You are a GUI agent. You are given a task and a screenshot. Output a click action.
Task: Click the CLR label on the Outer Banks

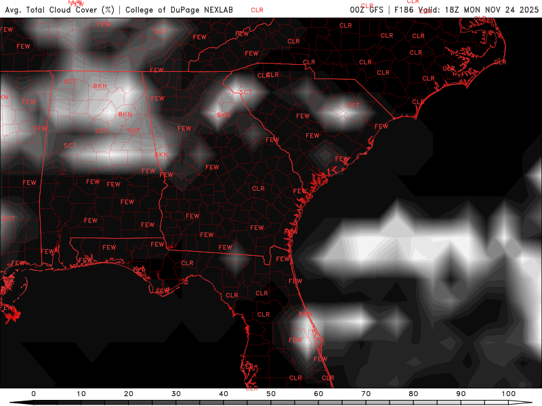click(x=500, y=62)
